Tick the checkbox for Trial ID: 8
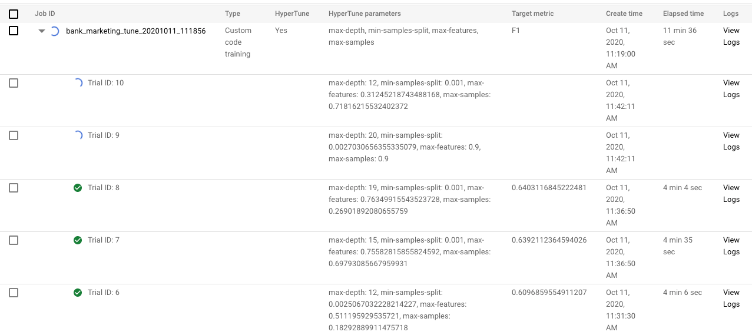 click(x=14, y=188)
